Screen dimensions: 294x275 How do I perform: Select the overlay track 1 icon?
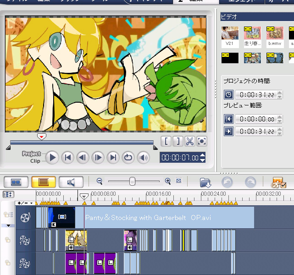pyautogui.click(x=25, y=240)
